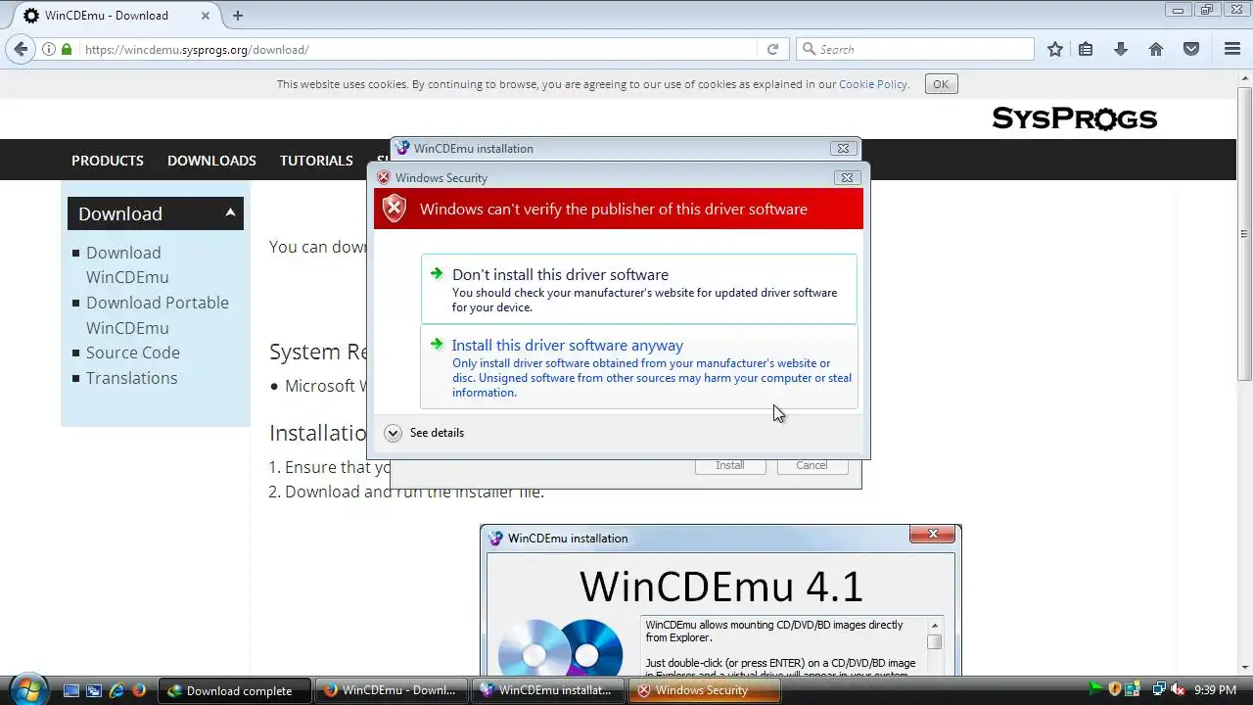The height and width of the screenshot is (705, 1253).
Task: Open site information icon in address bar
Action: point(49,49)
